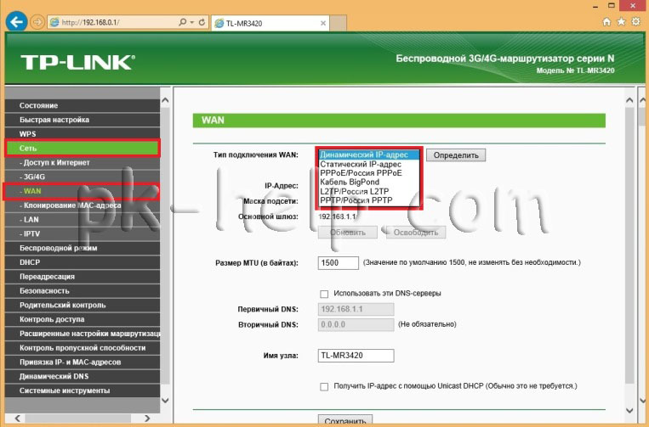Open Системные инструменты menu item
The image size is (649, 427).
coord(83,390)
